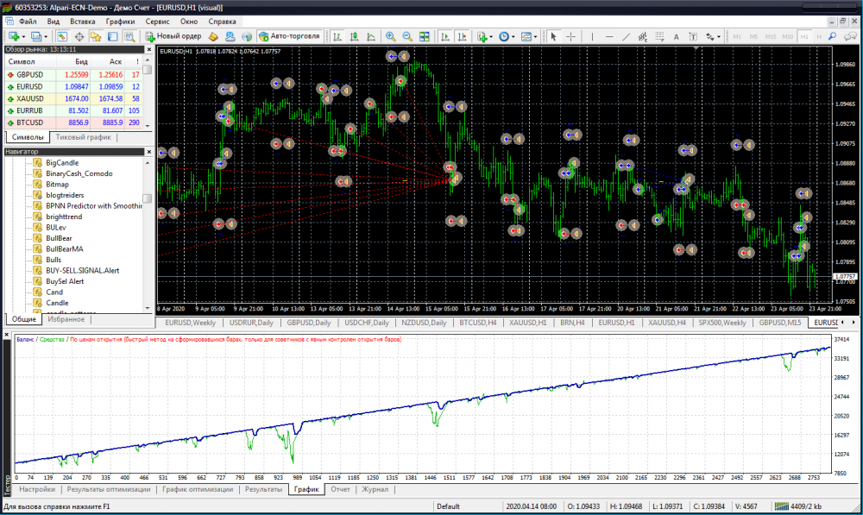The width and height of the screenshot is (863, 515).
Task: Toggle the Market Watch window icon
Action: [62, 36]
